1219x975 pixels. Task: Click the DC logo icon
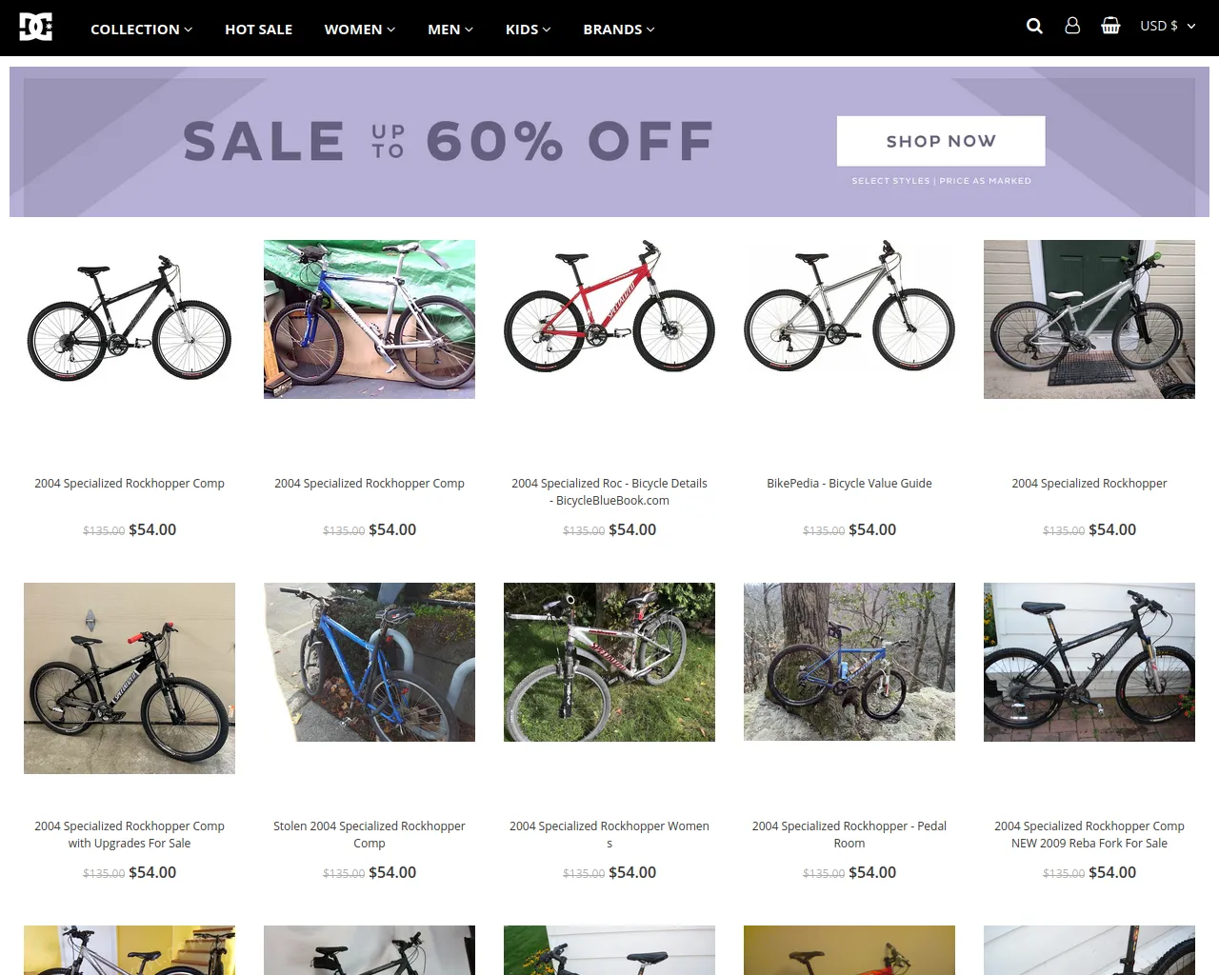(x=36, y=27)
